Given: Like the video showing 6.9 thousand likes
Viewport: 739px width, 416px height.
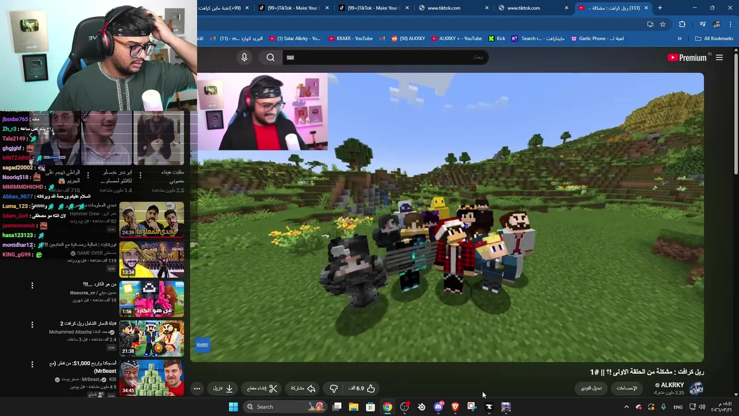Looking at the screenshot, I should [x=362, y=388].
